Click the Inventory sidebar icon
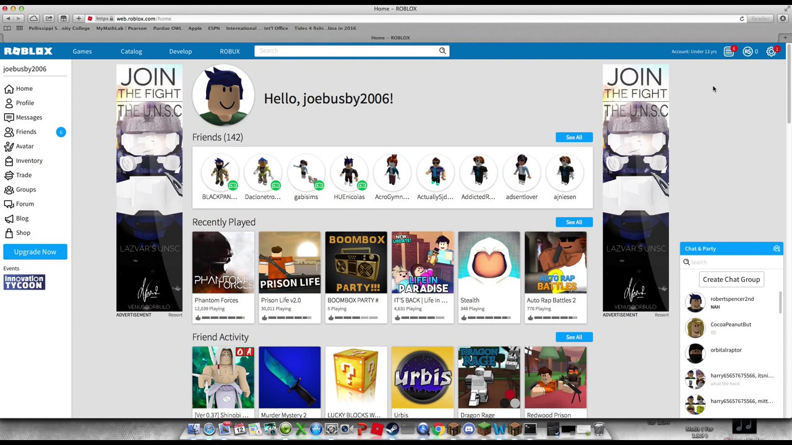 [9, 161]
